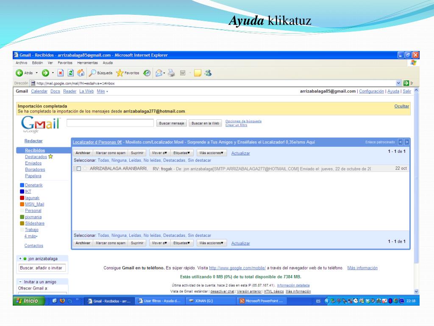Open the Edición menu
Image resolution: width=434 pixels, height=326 pixels.
tap(37, 63)
